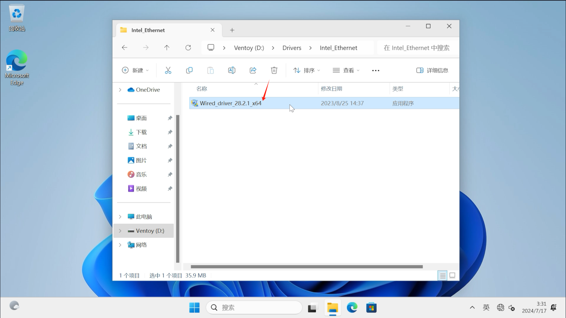Image resolution: width=566 pixels, height=318 pixels.
Task: Click the network globe tray icon
Action: (x=500, y=308)
